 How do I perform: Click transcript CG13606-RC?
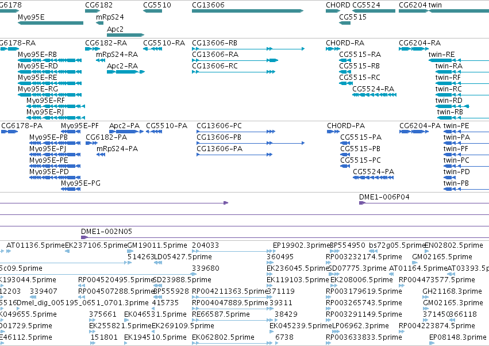tap(215, 66)
